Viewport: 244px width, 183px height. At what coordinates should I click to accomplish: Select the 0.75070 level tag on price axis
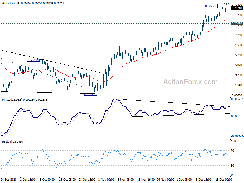[237, 23]
